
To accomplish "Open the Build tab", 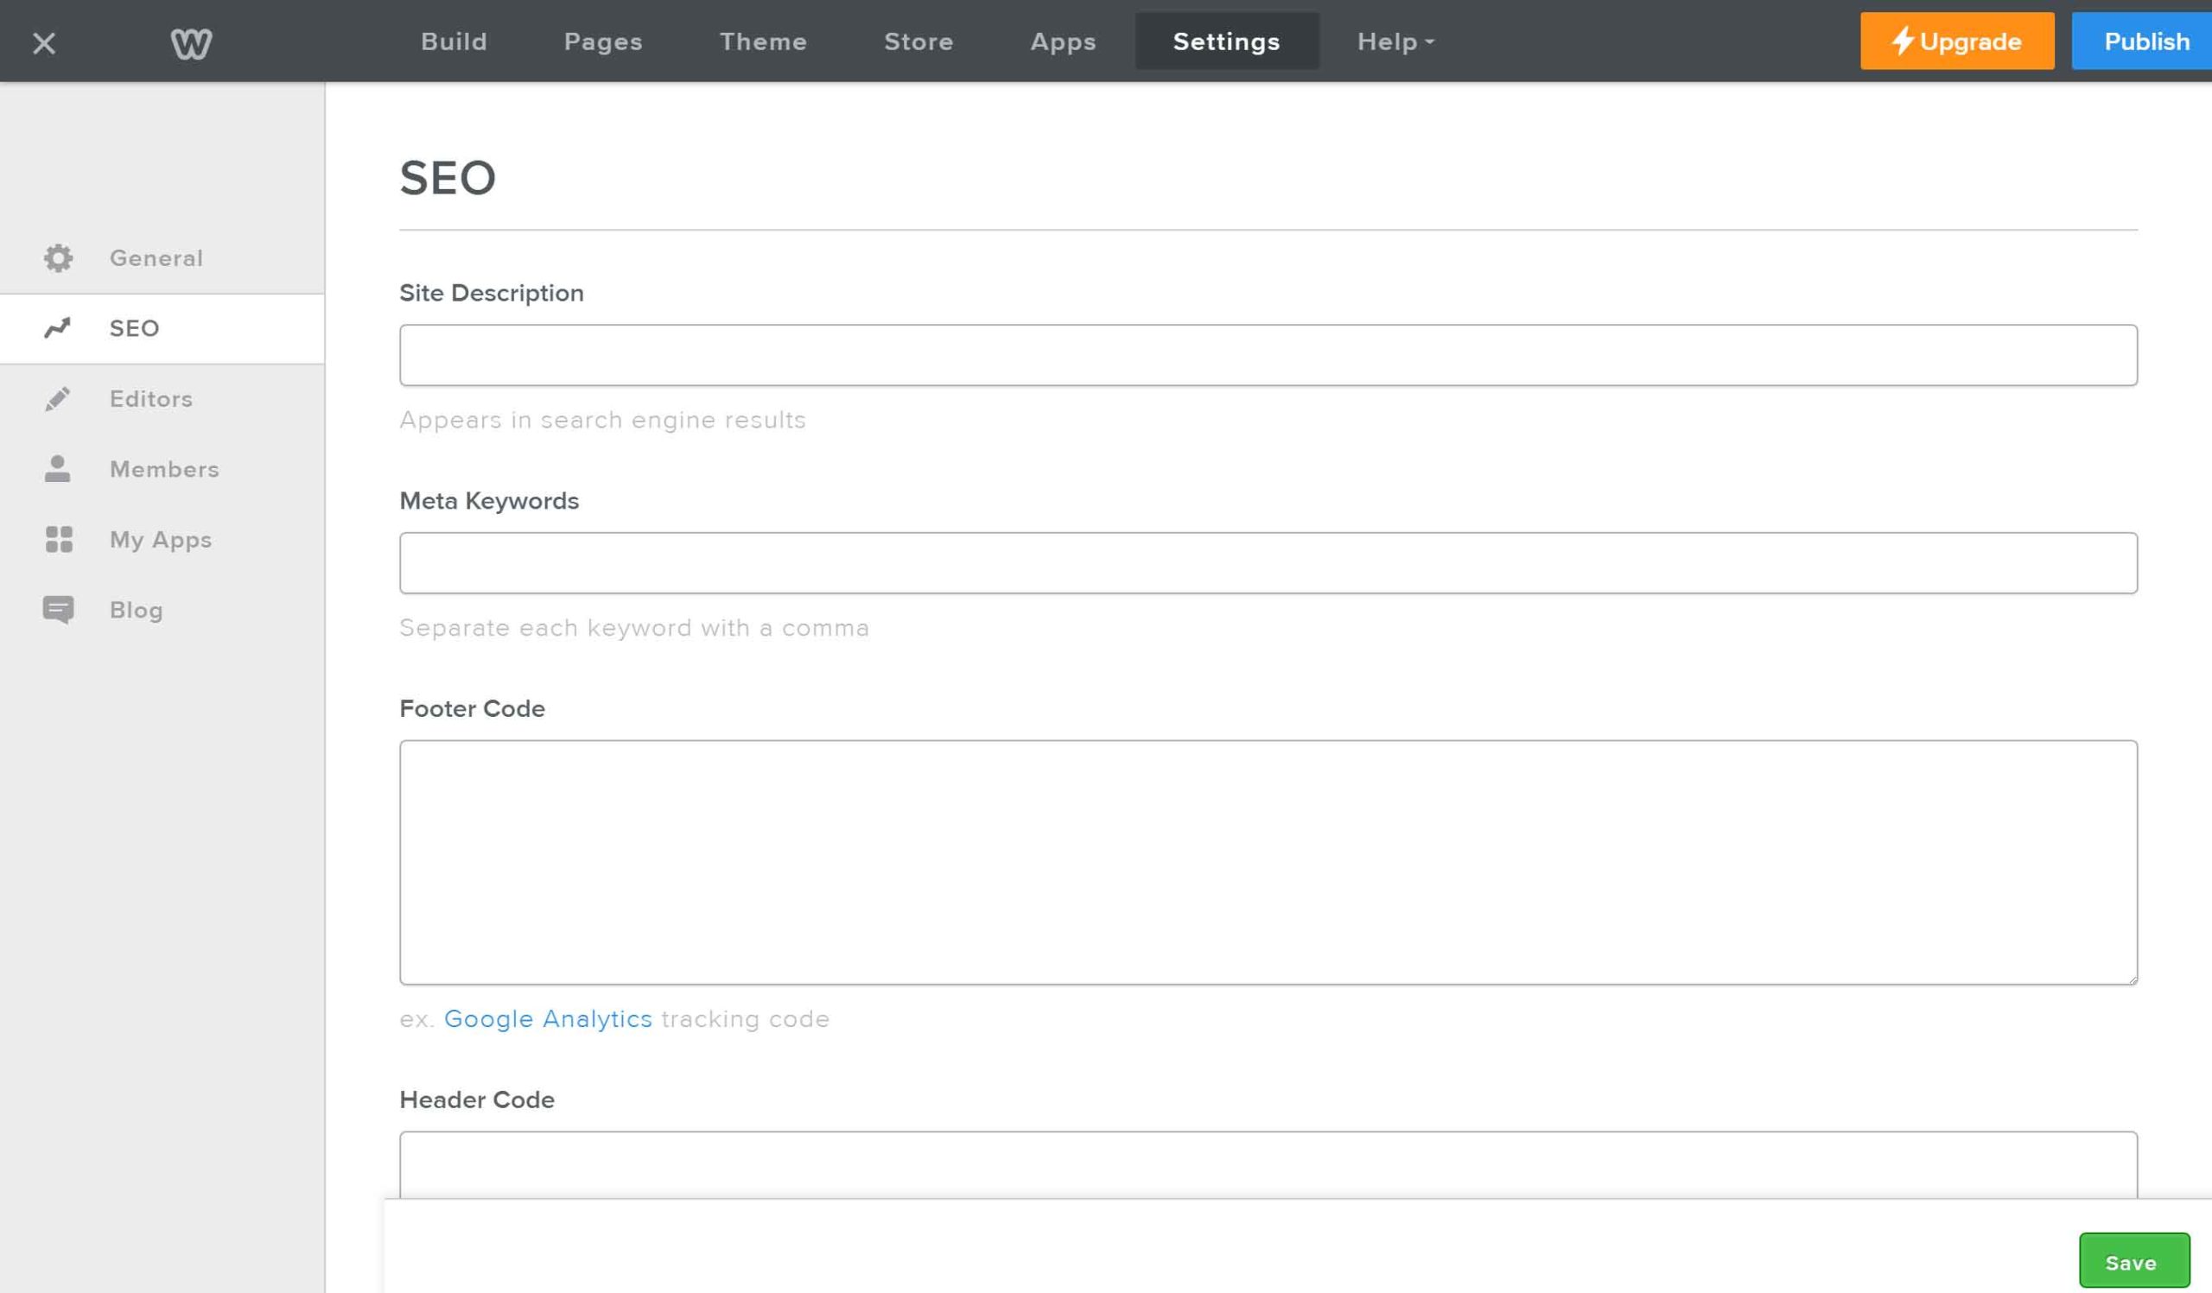I will [x=454, y=41].
